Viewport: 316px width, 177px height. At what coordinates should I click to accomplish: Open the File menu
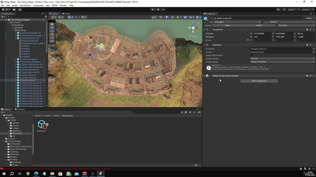click(2, 5)
